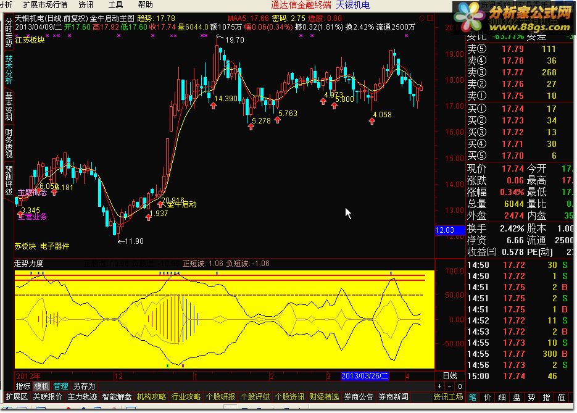Screen dimensions: 577x413
Task: Click the 电子器件 sector label
Action: pyautogui.click(x=54, y=246)
